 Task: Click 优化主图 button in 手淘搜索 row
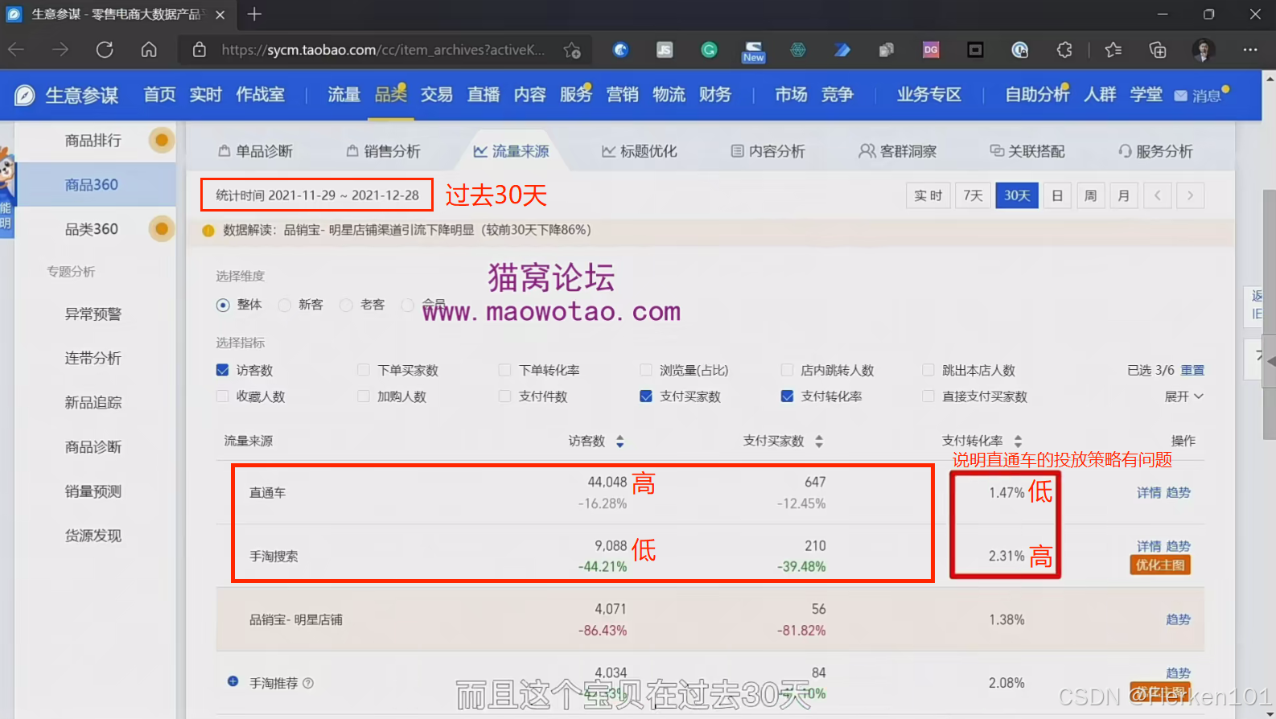tap(1160, 565)
